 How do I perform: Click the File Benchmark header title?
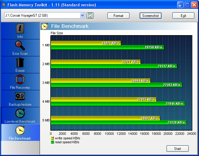point(70,26)
